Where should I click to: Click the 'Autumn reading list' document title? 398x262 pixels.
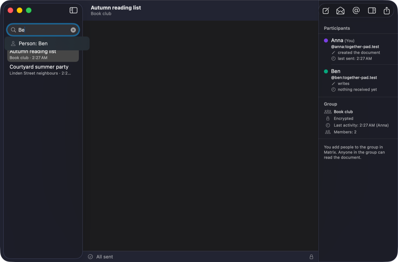(x=116, y=8)
